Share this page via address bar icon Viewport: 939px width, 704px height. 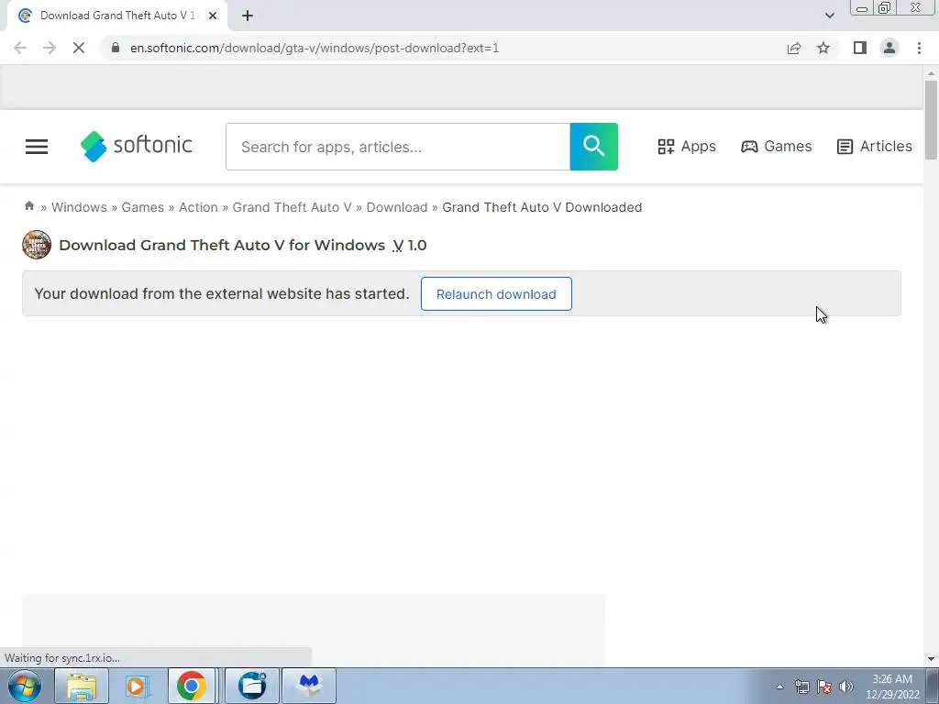tap(794, 48)
